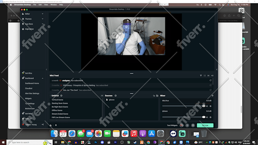258x145 pixels.
Task: Open Safari from the macOS dock
Action: click(x=72, y=134)
